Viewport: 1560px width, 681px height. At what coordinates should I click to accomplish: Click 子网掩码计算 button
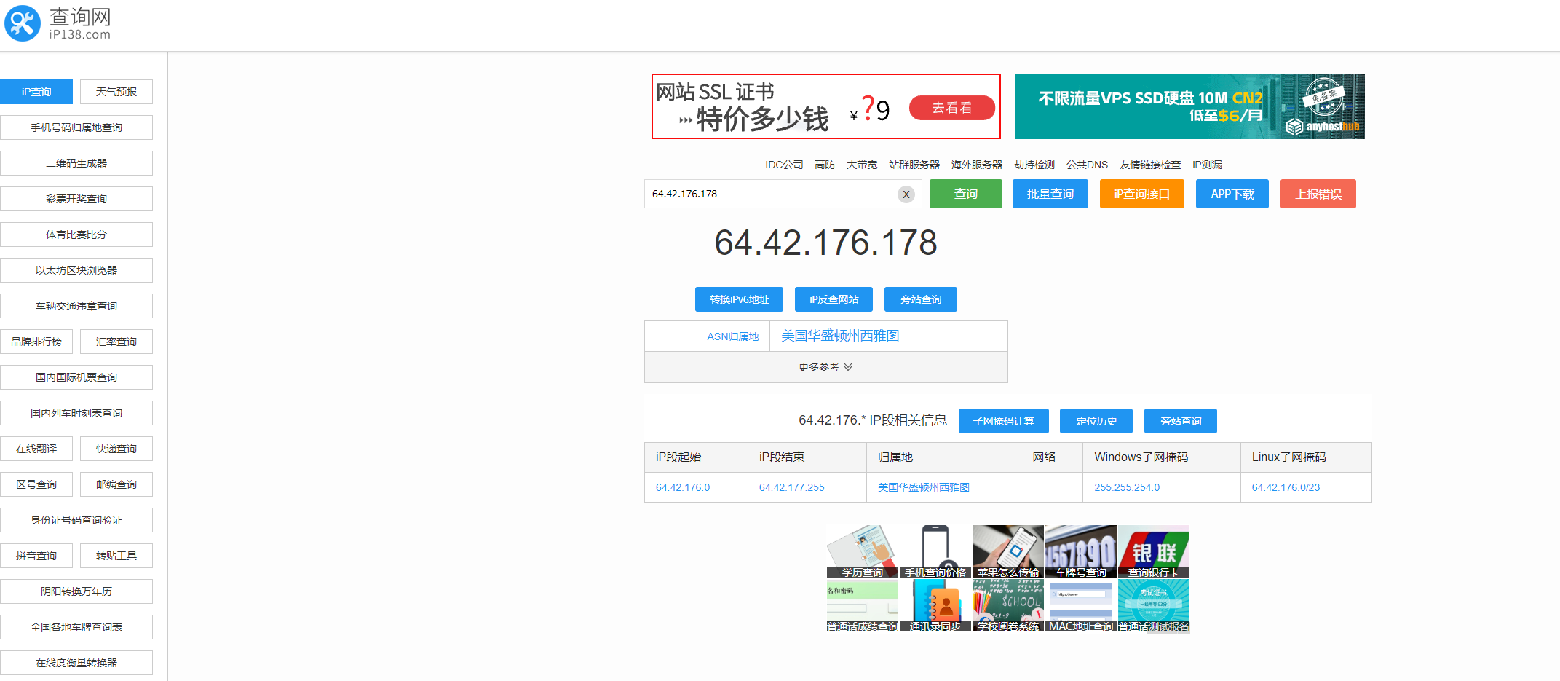click(1004, 421)
